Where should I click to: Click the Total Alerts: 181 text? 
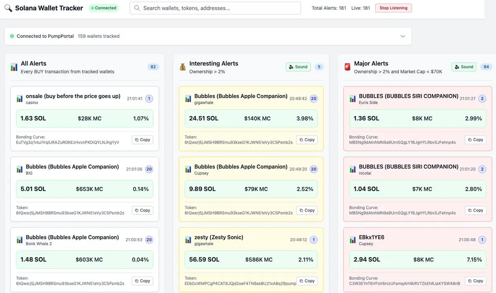(329, 8)
